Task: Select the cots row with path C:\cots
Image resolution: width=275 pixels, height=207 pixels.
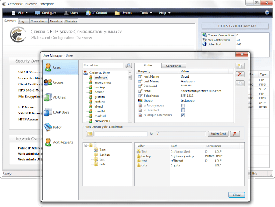Action: (189, 165)
